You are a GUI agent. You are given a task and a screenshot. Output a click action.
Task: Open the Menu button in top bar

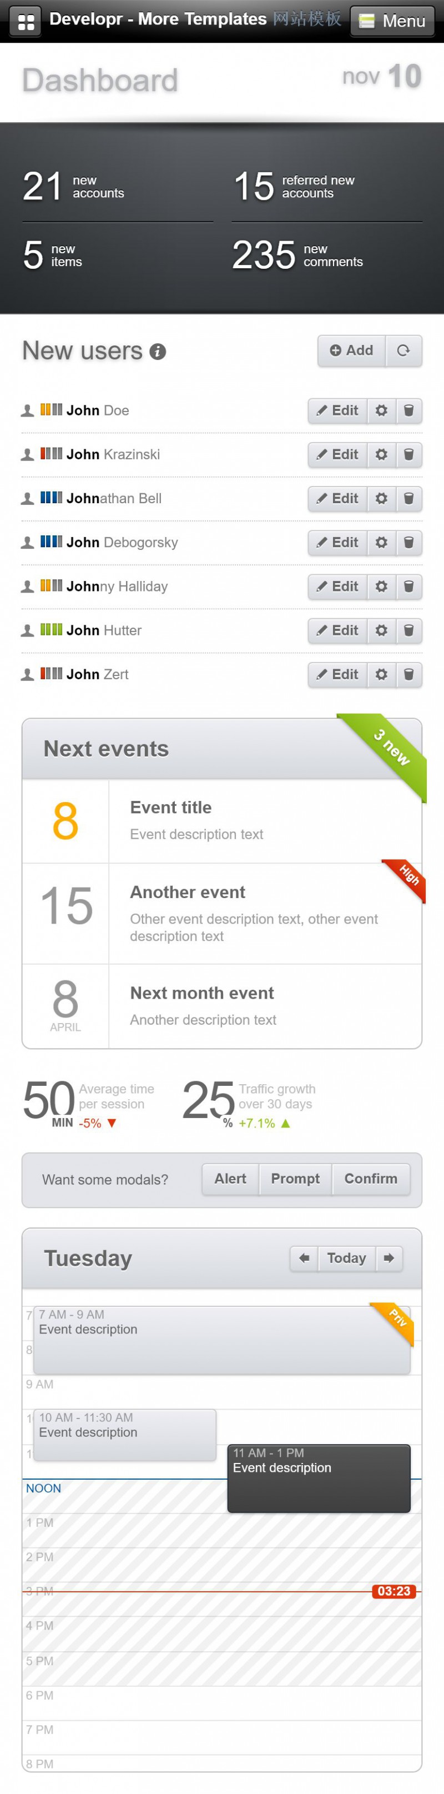[x=392, y=21]
